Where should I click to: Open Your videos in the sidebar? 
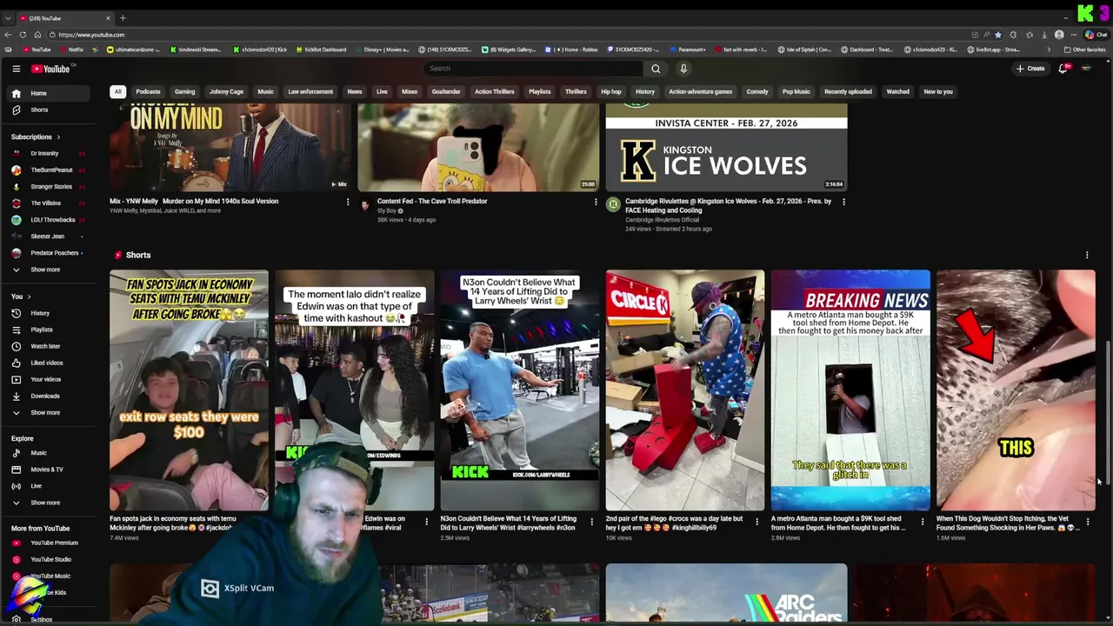50,379
